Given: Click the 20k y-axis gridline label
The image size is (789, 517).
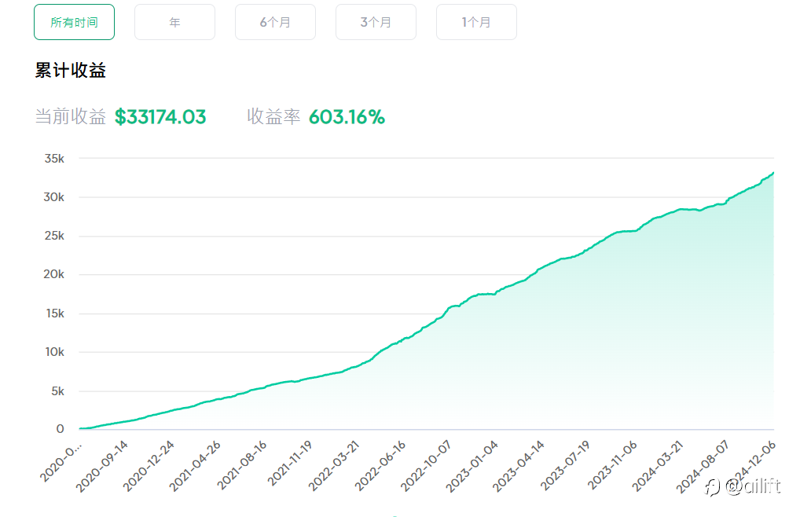Looking at the screenshot, I should click(54, 274).
